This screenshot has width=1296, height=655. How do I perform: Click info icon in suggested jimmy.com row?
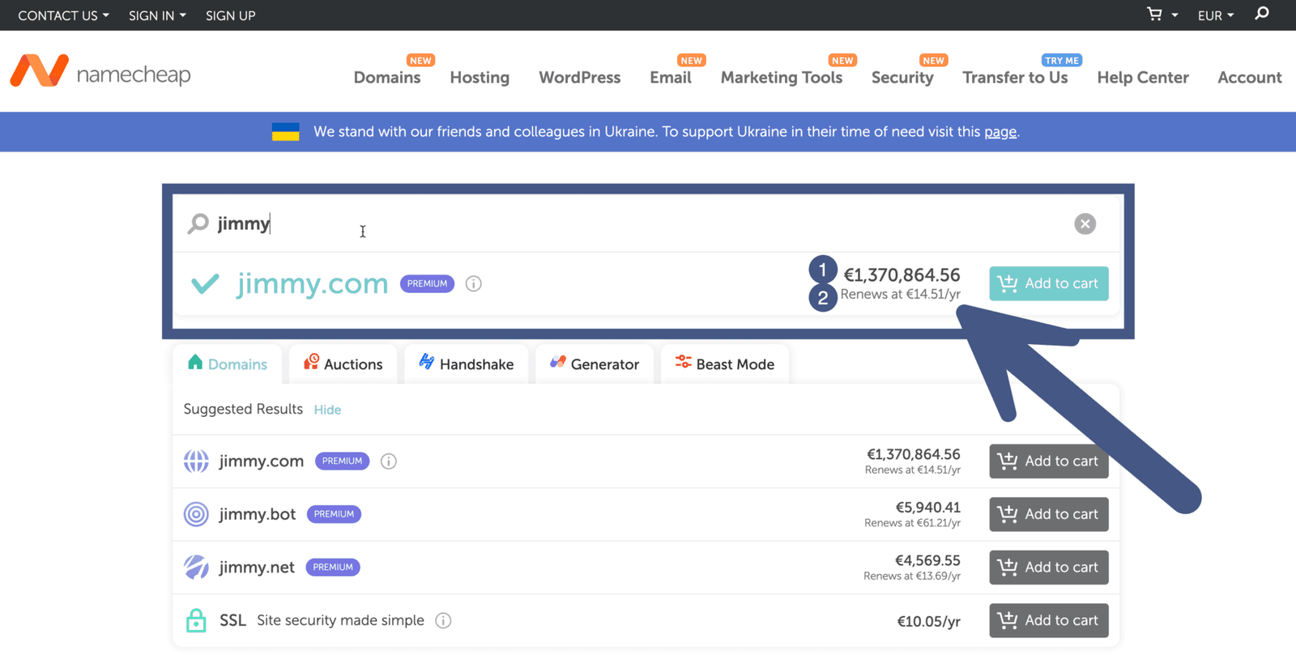pos(389,461)
